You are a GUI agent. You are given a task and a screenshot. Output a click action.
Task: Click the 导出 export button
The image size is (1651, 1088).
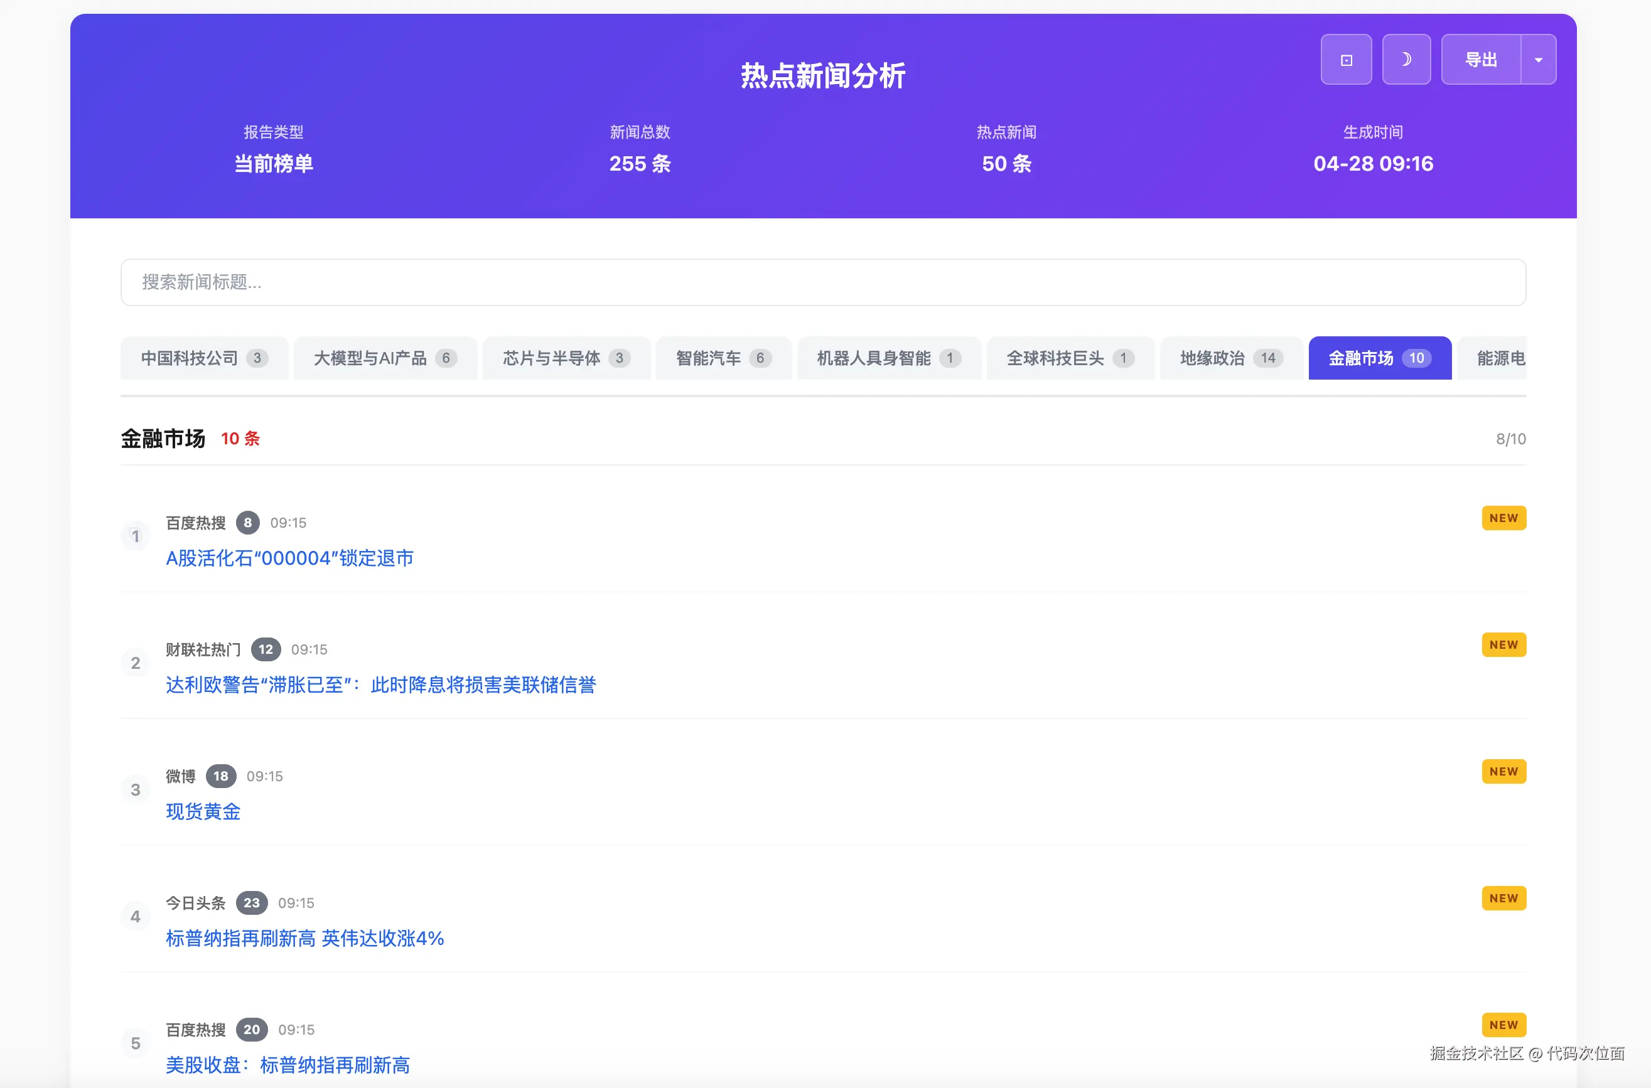(x=1480, y=60)
